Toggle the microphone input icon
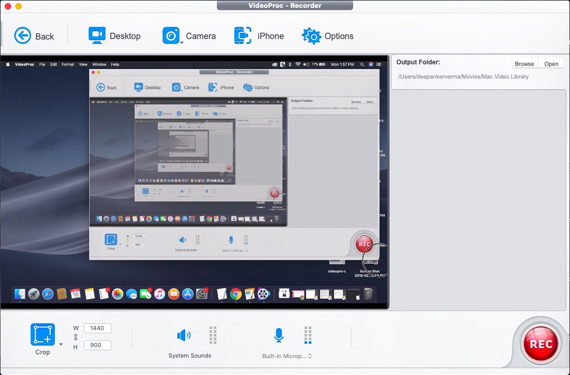This screenshot has height=375, width=570. click(x=279, y=335)
